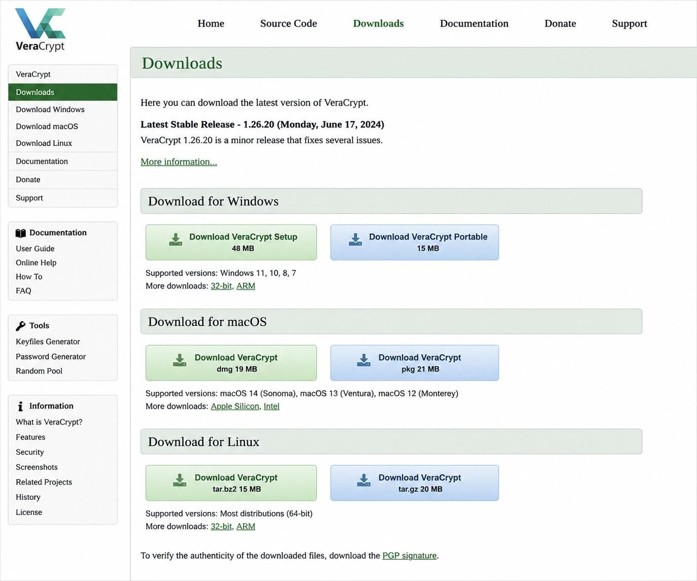Open the Keyfiles Generator tool
This screenshot has height=581, width=697.
tap(48, 342)
